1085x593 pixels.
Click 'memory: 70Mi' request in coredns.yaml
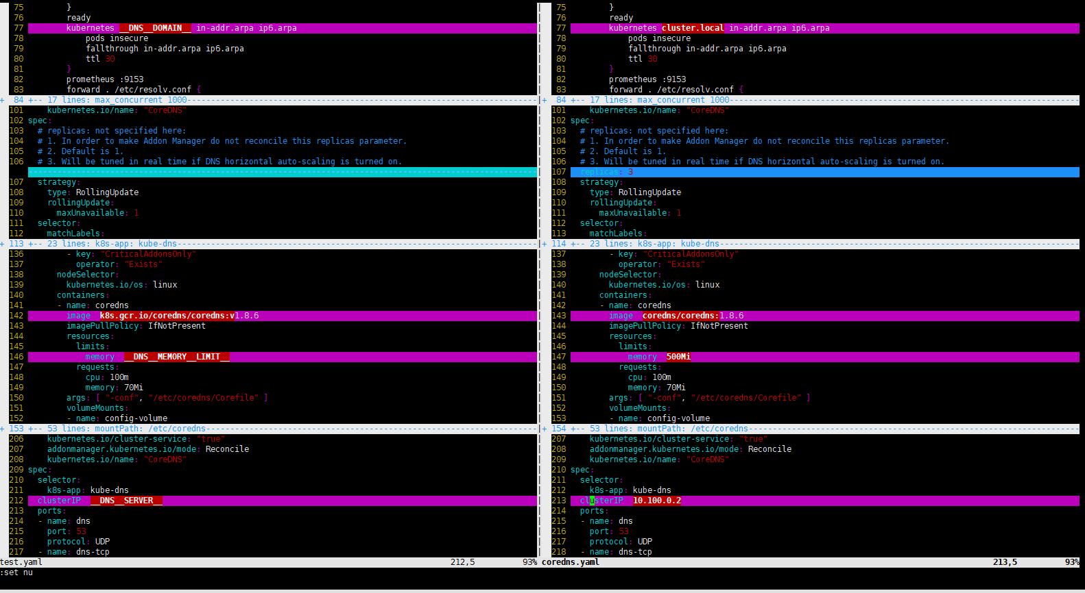tap(657, 388)
